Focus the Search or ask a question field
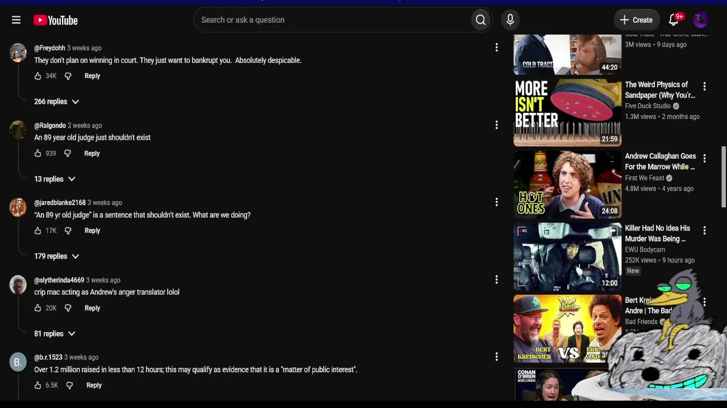727x408 pixels. pos(332,20)
